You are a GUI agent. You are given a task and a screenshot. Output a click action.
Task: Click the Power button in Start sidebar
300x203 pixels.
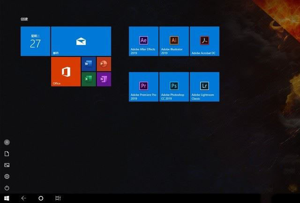(x=7, y=188)
